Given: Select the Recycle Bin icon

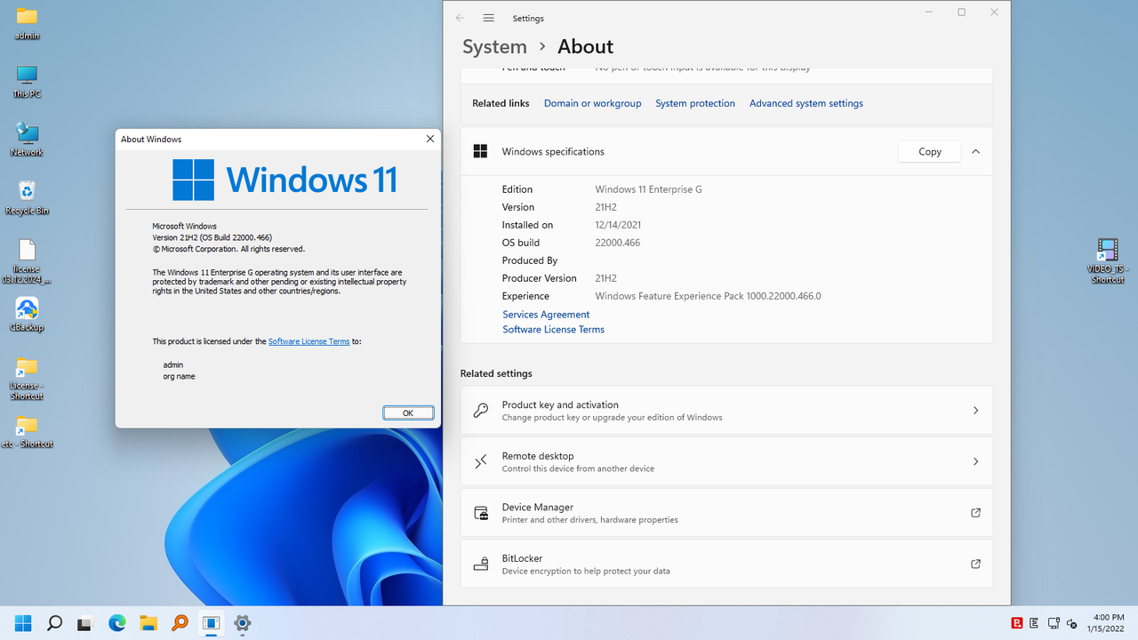Looking at the screenshot, I should click(x=28, y=198).
